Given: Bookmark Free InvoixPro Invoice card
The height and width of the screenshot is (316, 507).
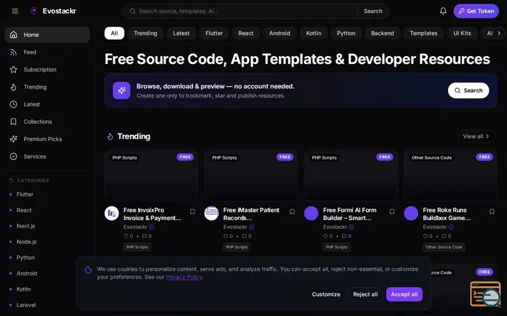Looking at the screenshot, I should (193, 212).
